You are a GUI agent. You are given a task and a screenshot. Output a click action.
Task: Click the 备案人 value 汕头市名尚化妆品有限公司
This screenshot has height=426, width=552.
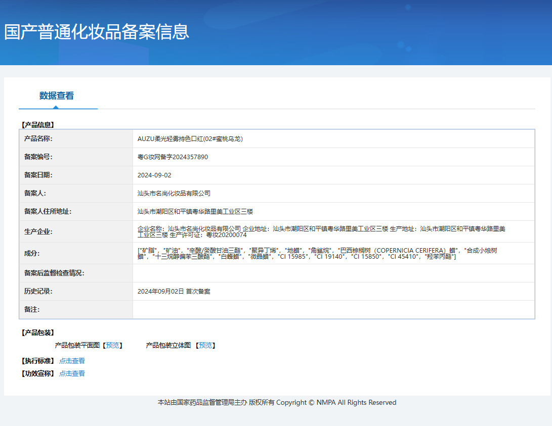[174, 193]
